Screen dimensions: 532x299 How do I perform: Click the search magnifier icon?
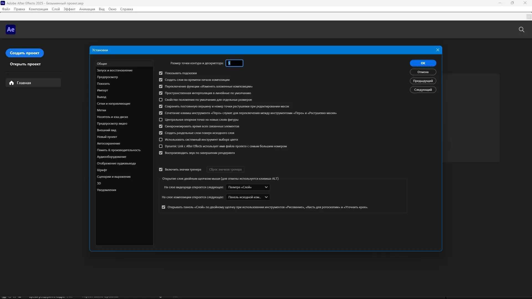521,30
